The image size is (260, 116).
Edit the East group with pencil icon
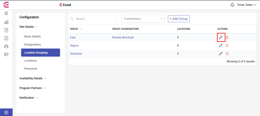(221, 38)
